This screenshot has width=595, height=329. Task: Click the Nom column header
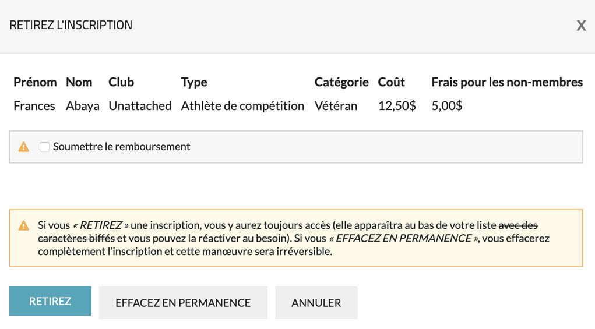(79, 82)
